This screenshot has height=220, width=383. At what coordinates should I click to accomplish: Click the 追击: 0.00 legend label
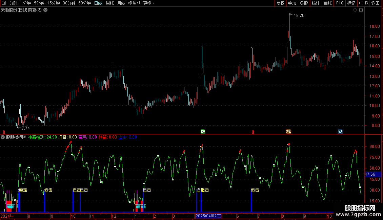click(128, 137)
